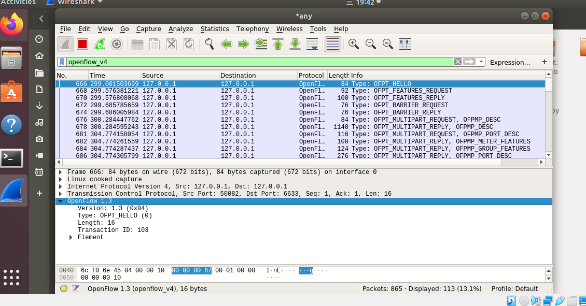
Task: Open the Edit menu
Action: pyautogui.click(x=84, y=28)
